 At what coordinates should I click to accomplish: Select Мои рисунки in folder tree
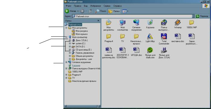click(x=82, y=31)
